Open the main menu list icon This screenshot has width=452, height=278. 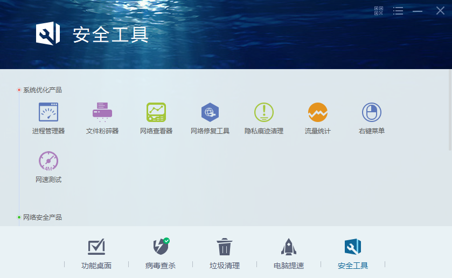tap(398, 11)
